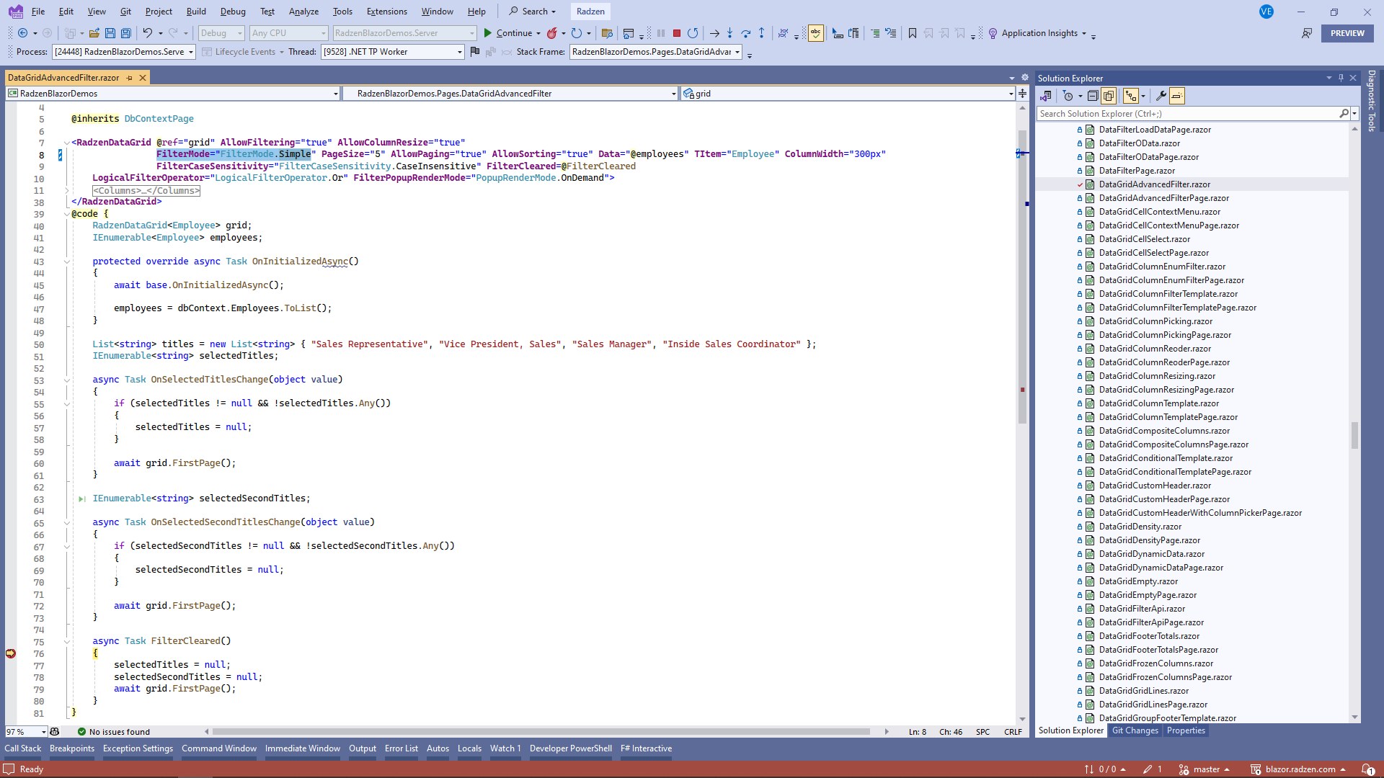Viewport: 1384px width, 778px height.
Task: Toggle the spell checker toolbar button
Action: click(x=815, y=33)
